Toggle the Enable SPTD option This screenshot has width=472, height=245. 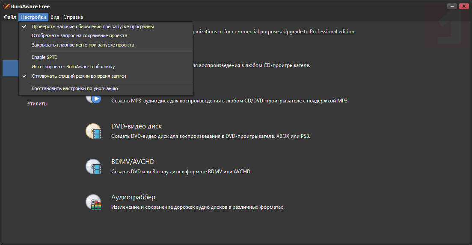[x=45, y=57]
